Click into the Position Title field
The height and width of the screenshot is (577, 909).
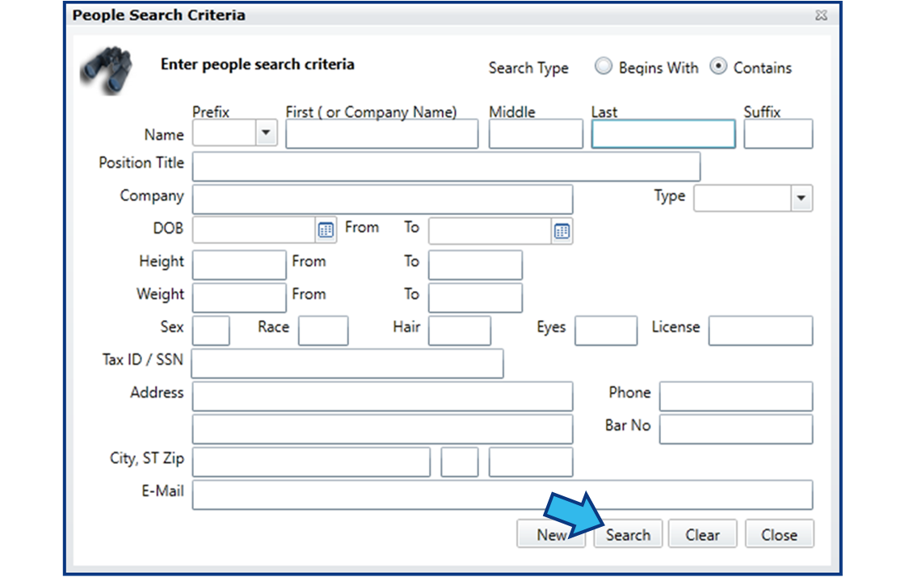pos(446,167)
